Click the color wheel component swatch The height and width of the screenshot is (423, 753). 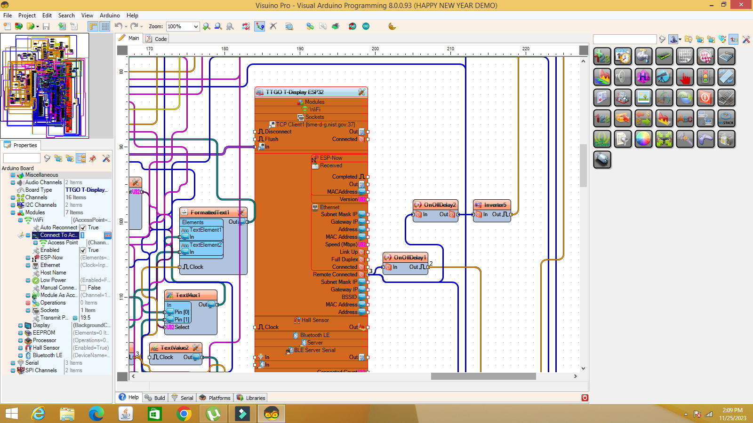pos(643,138)
